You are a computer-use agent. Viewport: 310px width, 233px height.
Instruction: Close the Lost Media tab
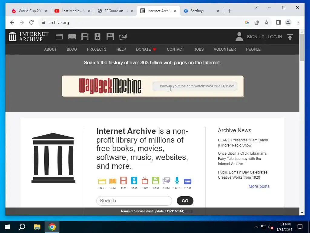[89, 11]
